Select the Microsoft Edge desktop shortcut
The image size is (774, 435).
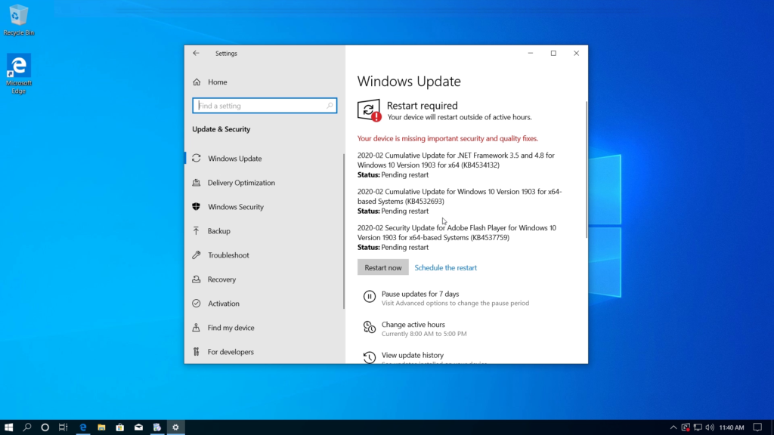click(19, 74)
